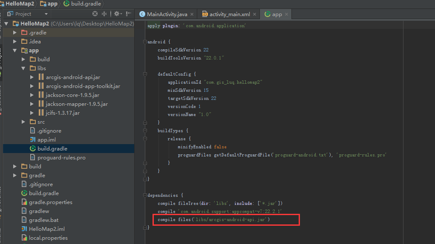Click the compile files arcgis-android-api.jar line

click(213, 219)
